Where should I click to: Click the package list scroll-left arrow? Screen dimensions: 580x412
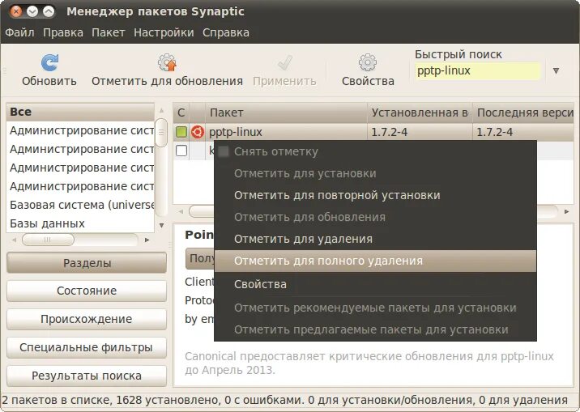point(181,211)
